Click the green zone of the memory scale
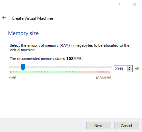The width and height of the screenshot is (142, 132). click(44, 72)
